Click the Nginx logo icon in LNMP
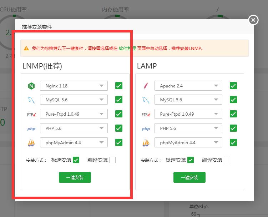 [31, 86]
